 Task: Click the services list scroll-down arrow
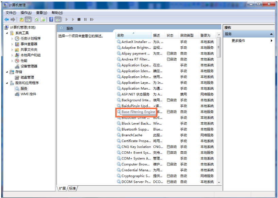click(x=219, y=182)
